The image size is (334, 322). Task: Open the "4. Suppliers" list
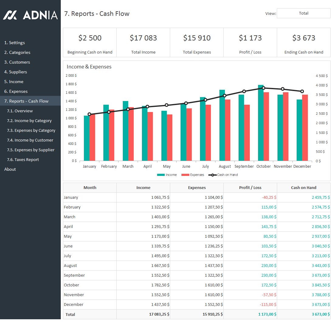click(15, 72)
